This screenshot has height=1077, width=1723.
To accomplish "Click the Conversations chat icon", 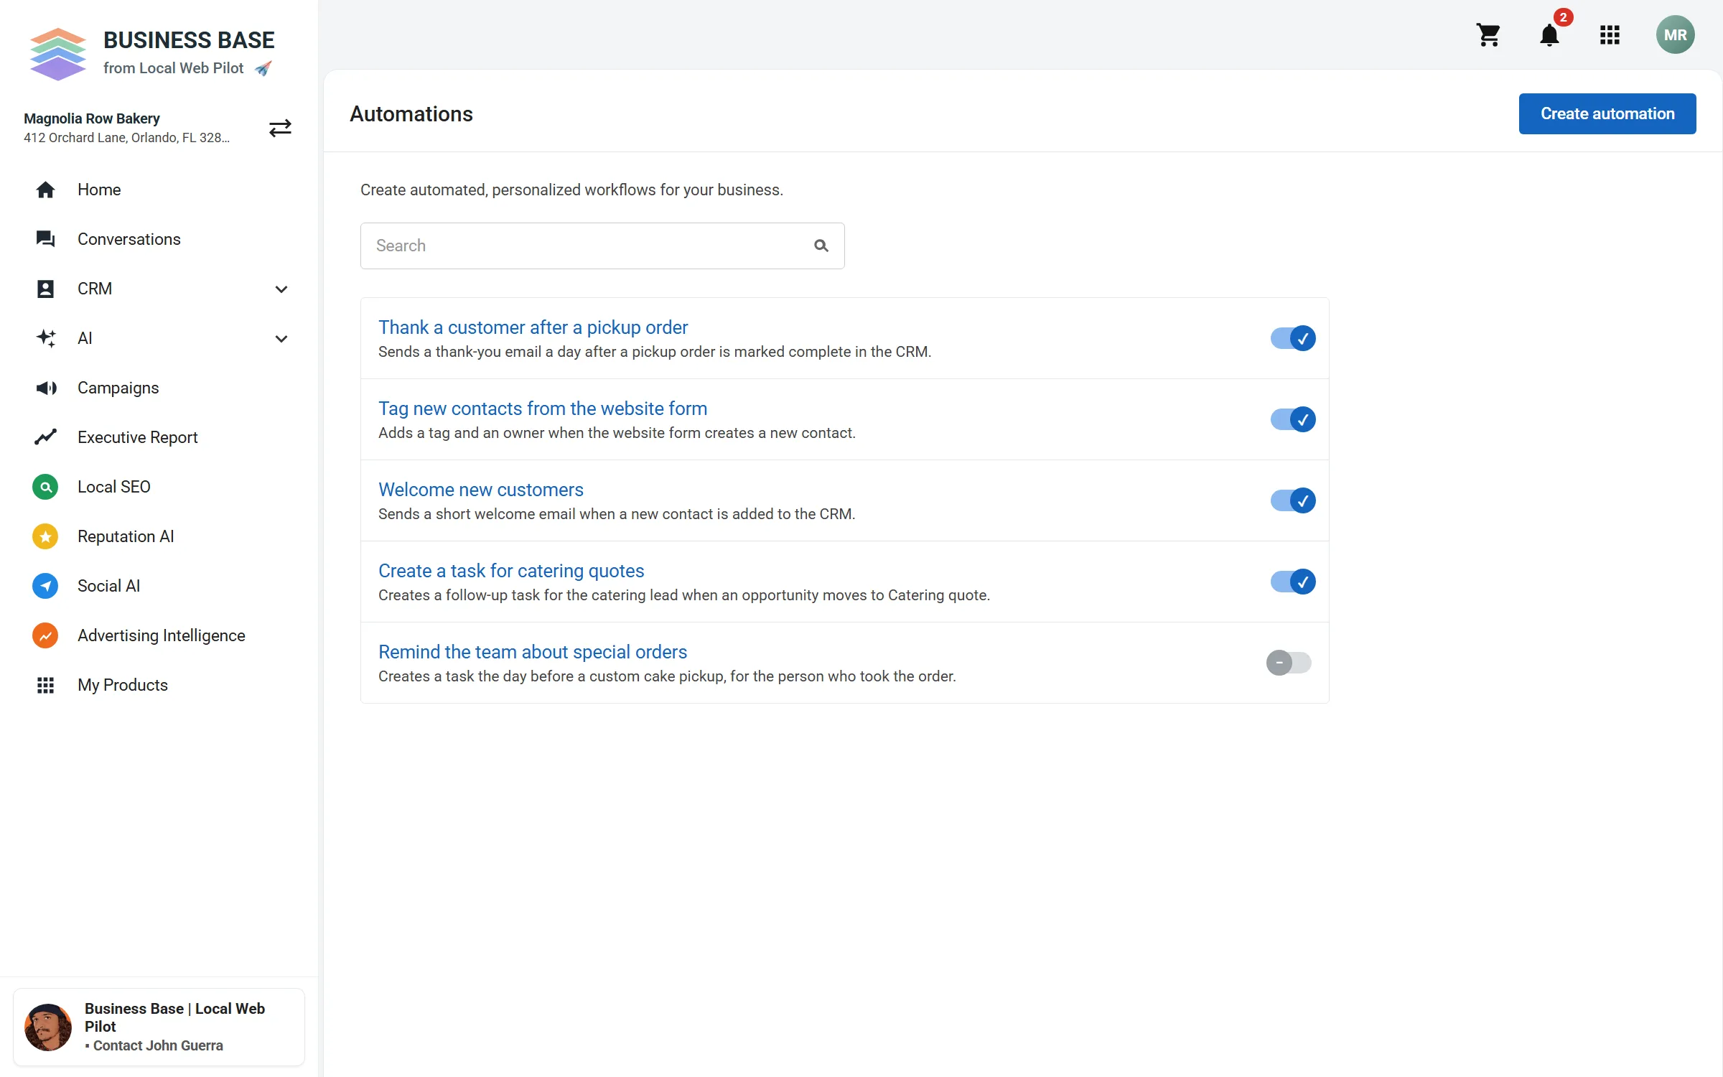I will pyautogui.click(x=45, y=239).
